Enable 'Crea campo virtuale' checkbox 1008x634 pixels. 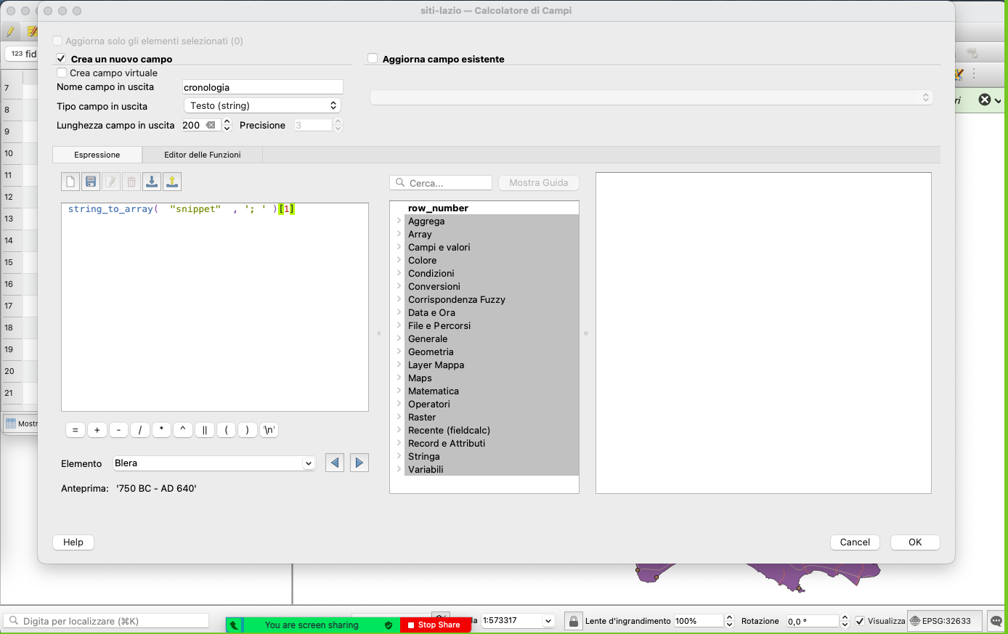click(62, 73)
